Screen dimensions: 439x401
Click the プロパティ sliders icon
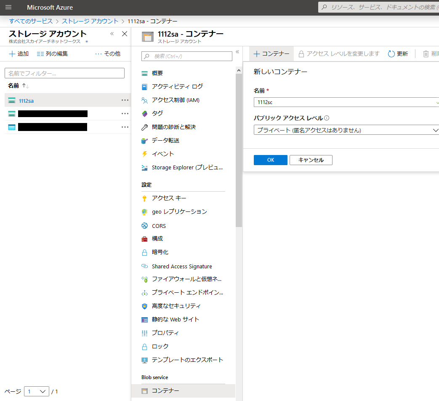click(x=144, y=333)
